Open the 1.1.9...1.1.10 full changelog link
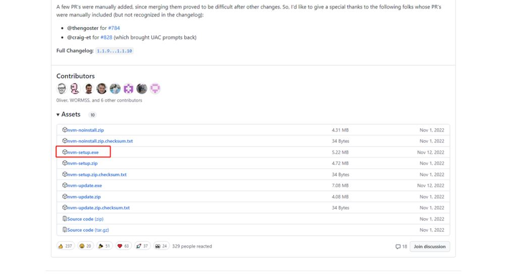This screenshot has height=274, width=505. coord(115,51)
